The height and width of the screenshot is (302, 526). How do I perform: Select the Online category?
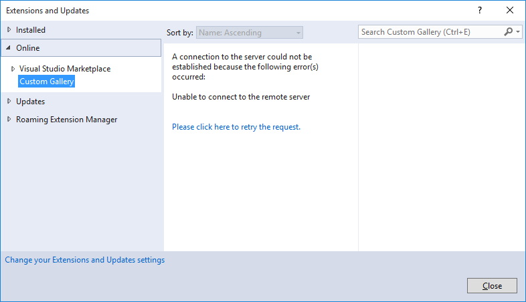point(81,48)
